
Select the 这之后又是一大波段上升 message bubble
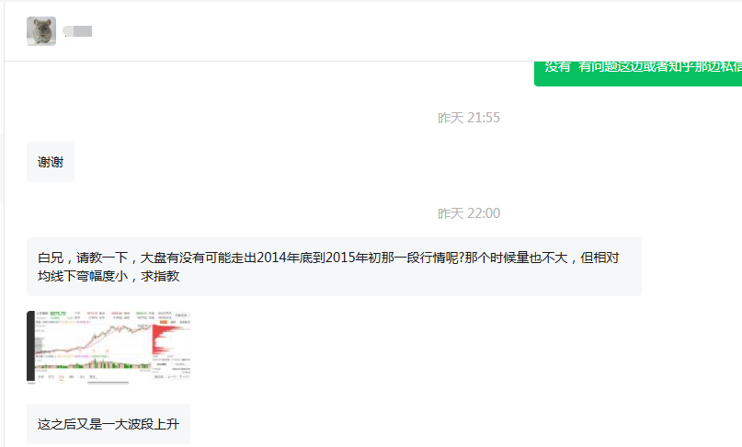108,424
